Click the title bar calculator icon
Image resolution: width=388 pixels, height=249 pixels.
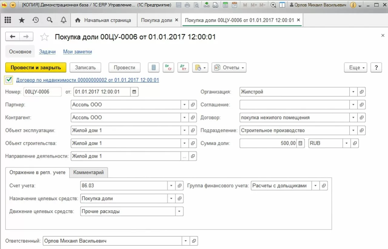pyautogui.click(x=225, y=5)
